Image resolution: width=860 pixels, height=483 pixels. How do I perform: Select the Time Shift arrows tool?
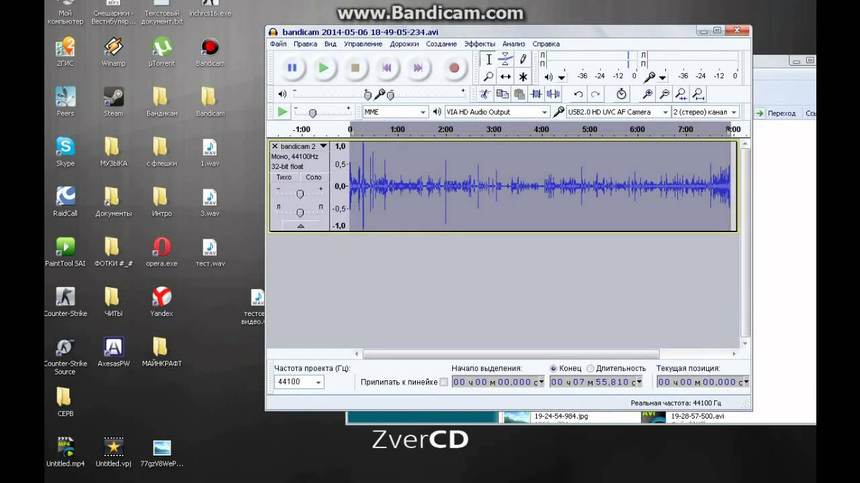(506, 76)
